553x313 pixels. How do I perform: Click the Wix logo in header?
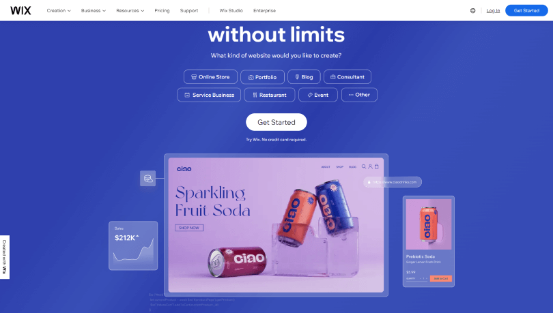[20, 10]
